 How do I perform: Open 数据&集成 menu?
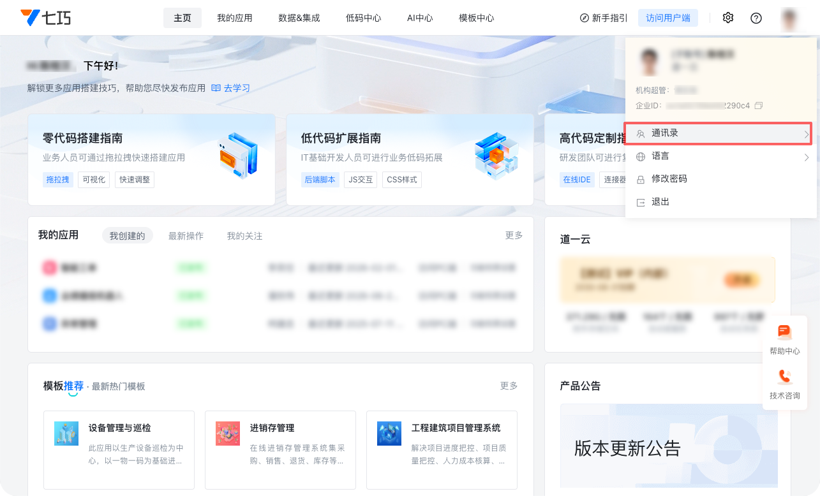(x=299, y=18)
